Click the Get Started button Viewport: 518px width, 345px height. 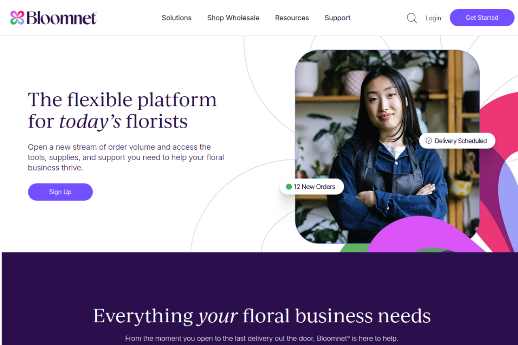click(x=482, y=18)
